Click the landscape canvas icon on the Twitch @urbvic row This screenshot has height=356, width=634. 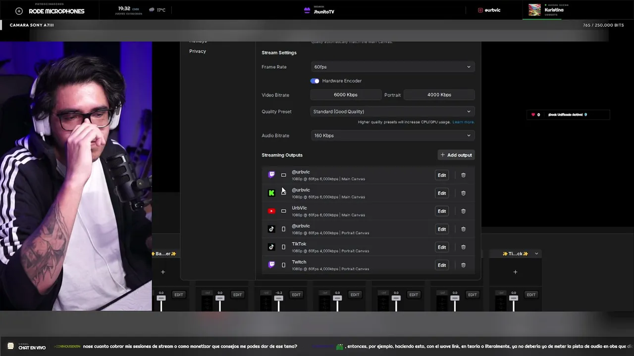click(x=284, y=175)
